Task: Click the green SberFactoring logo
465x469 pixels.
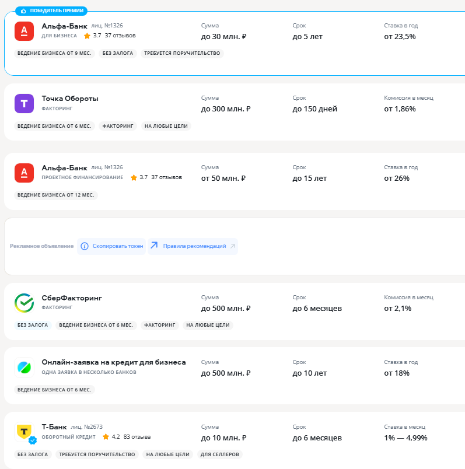Action: click(x=24, y=303)
